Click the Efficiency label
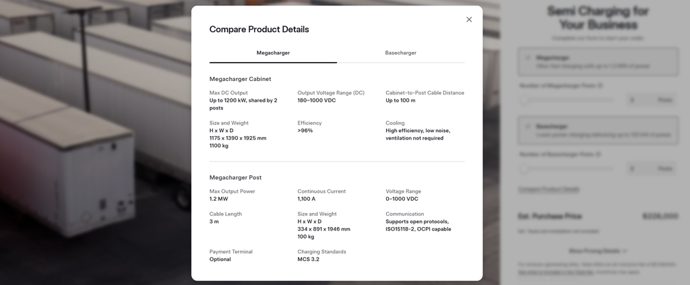The image size is (690, 285). click(309, 123)
